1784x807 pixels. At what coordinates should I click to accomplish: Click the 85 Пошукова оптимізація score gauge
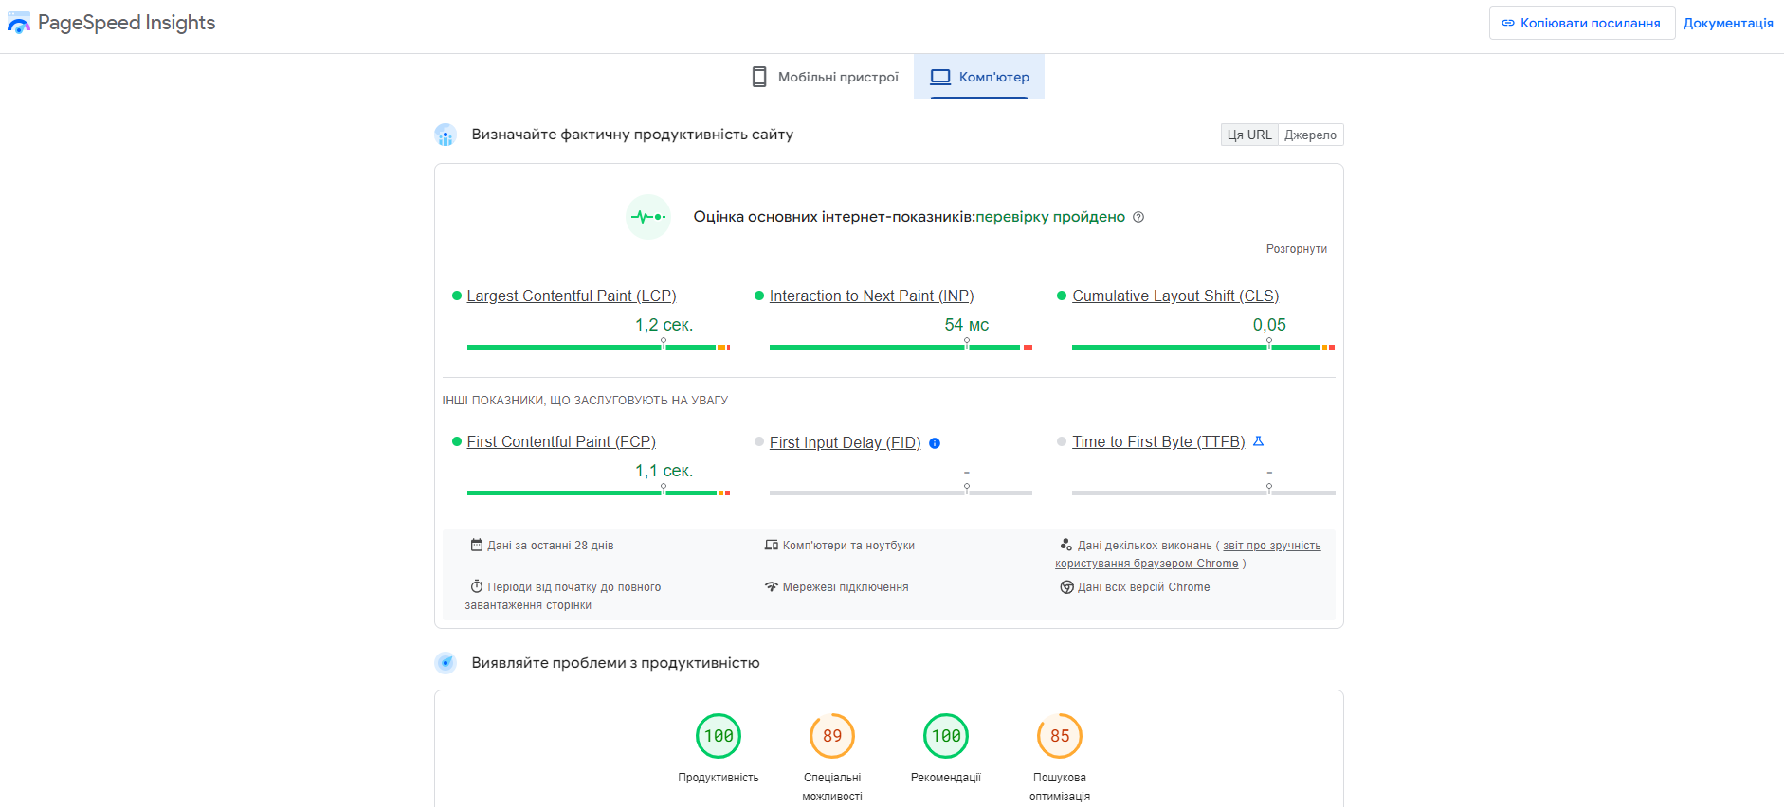1060,736
